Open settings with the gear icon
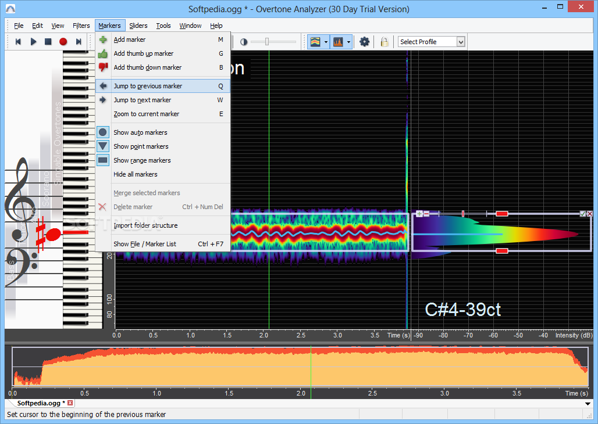Screen dimensions: 598x424 tap(365, 41)
